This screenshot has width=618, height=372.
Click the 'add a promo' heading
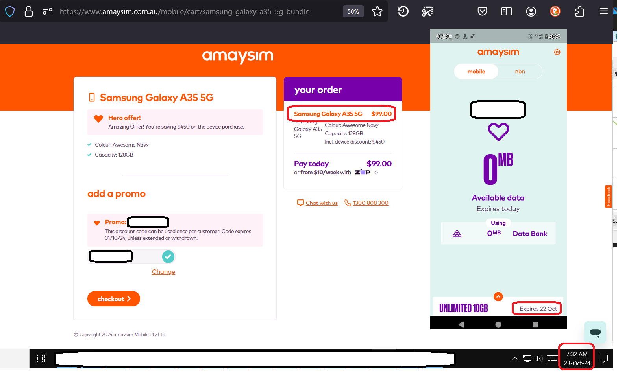[117, 193]
